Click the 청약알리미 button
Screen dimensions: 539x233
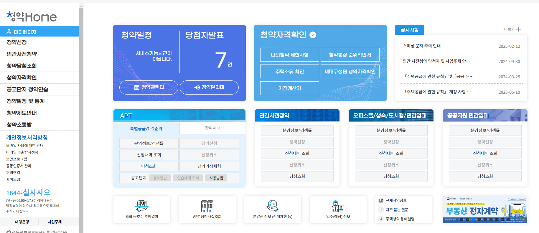(209, 87)
